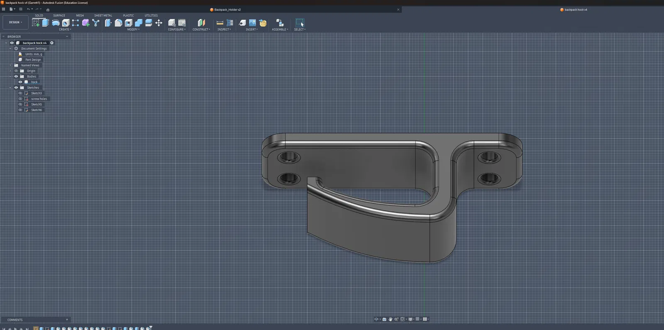Switch to the SHEET METAL tab
Viewport: 664px width, 330px height.
pyautogui.click(x=103, y=15)
